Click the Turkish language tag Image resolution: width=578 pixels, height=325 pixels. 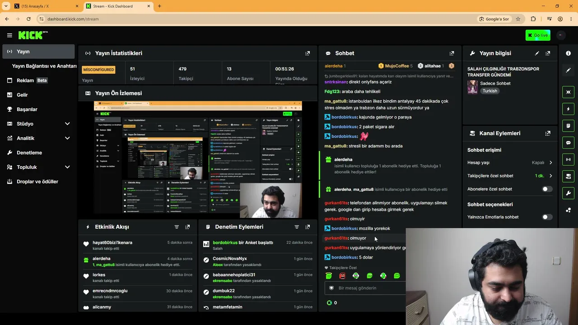point(489,91)
